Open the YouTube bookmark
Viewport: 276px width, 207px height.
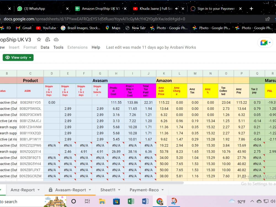[x=46, y=28]
